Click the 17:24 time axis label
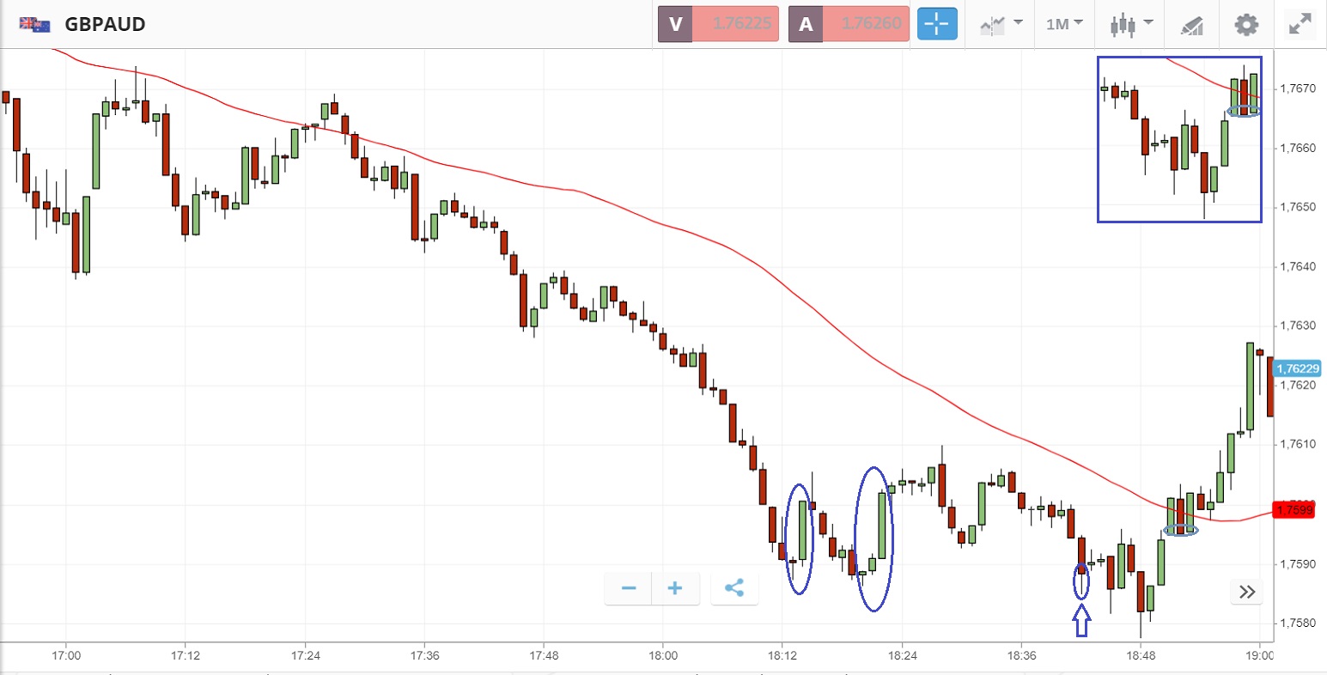 click(305, 655)
